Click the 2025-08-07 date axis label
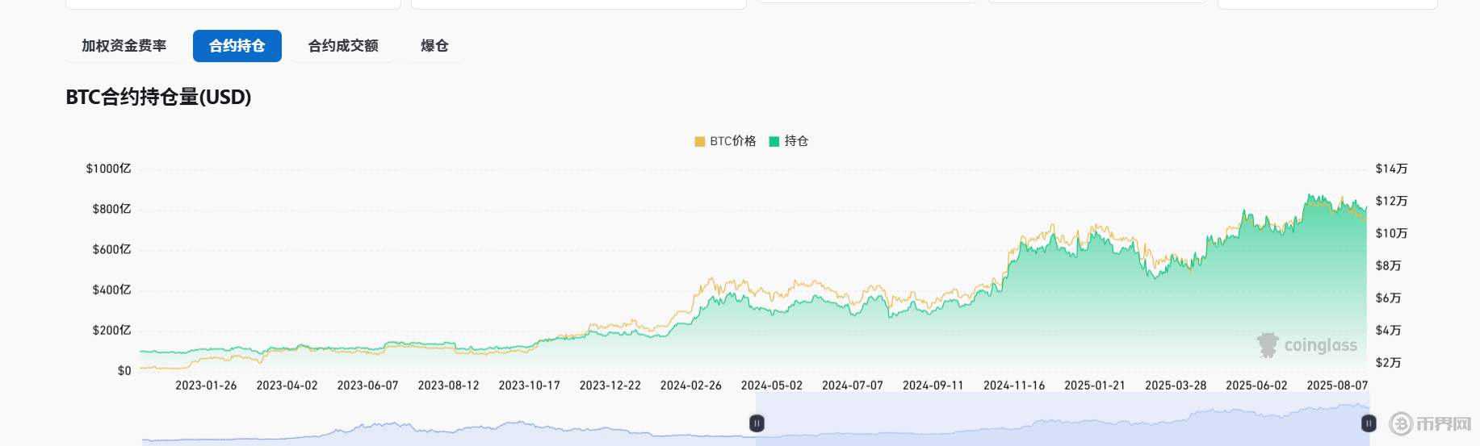This screenshot has height=446, width=1480. point(1337,386)
